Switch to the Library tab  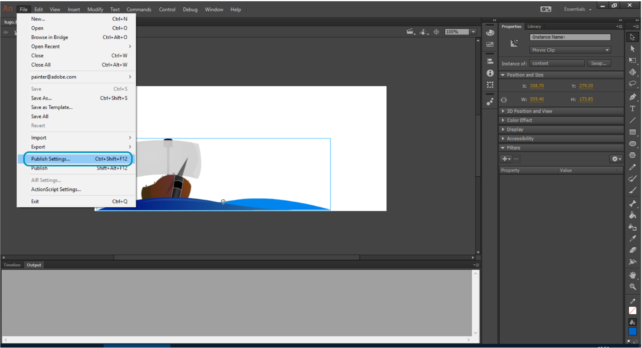[534, 27]
